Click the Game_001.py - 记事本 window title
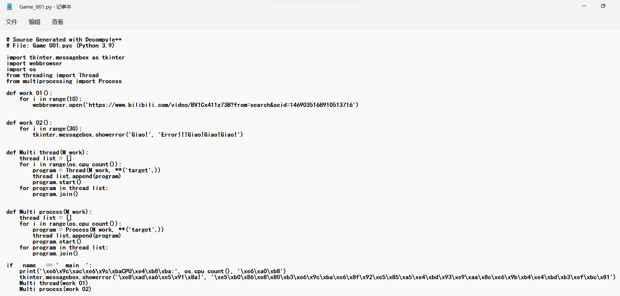Viewport: 620px width, 296px height. [45, 7]
